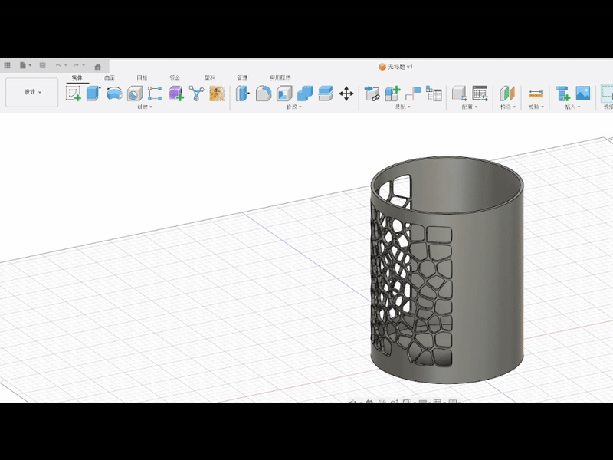Click the Insert linked component icon
Image resolution: width=613 pixels, height=460 pixels.
pos(372,94)
